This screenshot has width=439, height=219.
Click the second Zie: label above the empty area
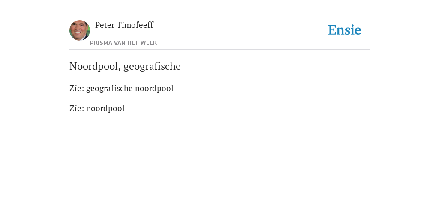point(77,108)
